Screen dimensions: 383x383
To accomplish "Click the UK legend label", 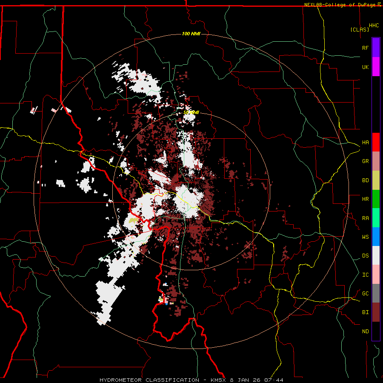I will click(x=365, y=67).
